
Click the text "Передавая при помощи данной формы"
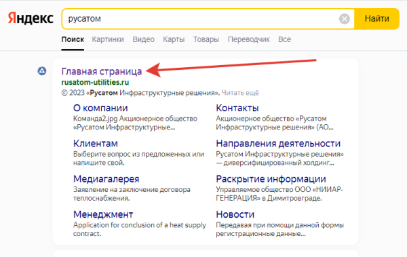(279, 225)
